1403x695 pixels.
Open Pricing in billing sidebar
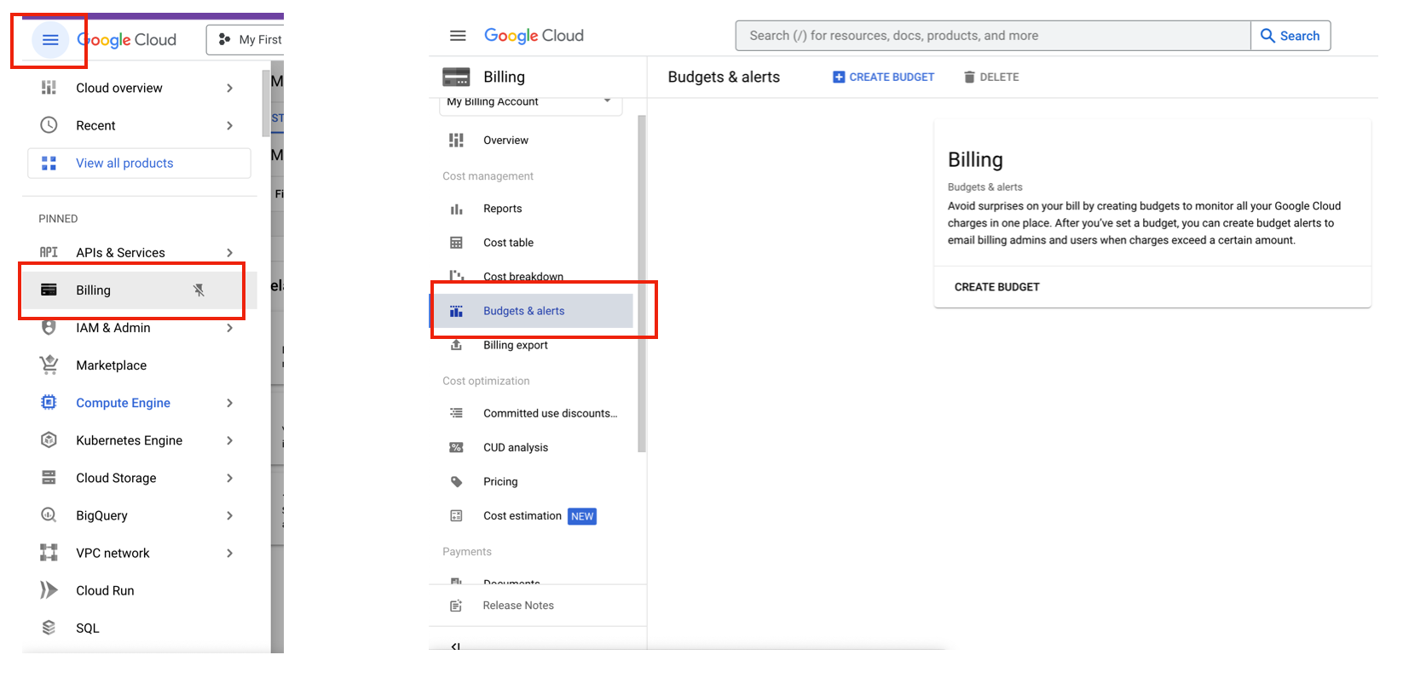click(500, 481)
